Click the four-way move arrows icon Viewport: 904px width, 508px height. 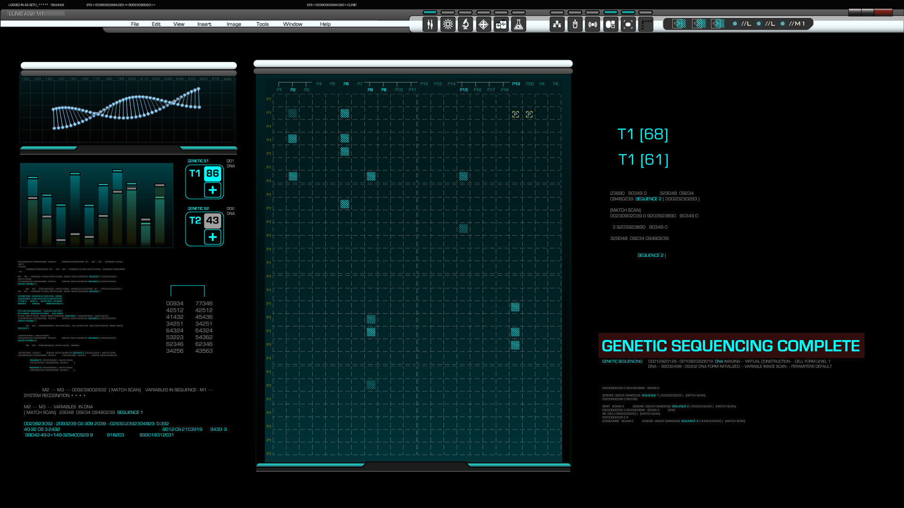tap(483, 24)
